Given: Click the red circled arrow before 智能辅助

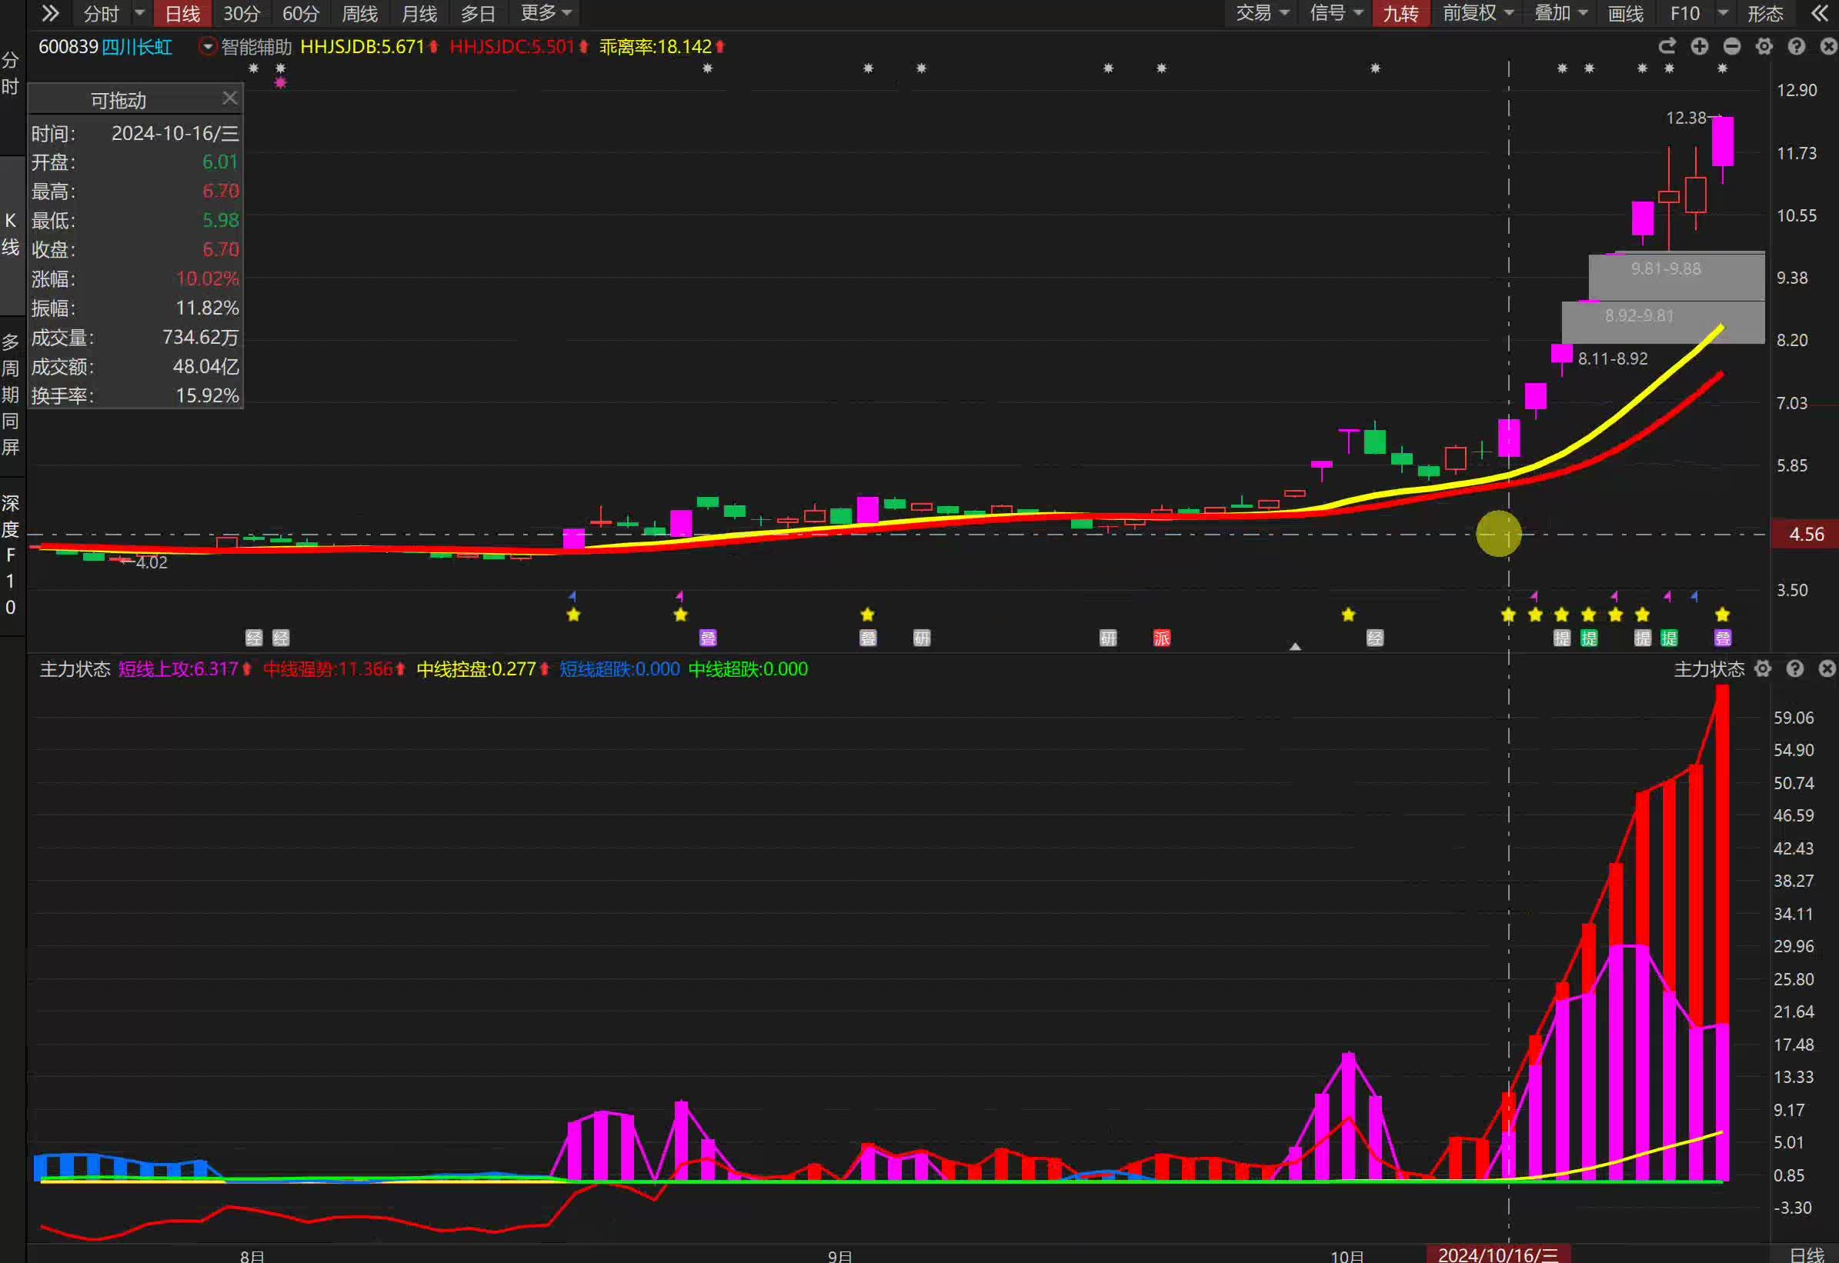Looking at the screenshot, I should click(x=209, y=47).
